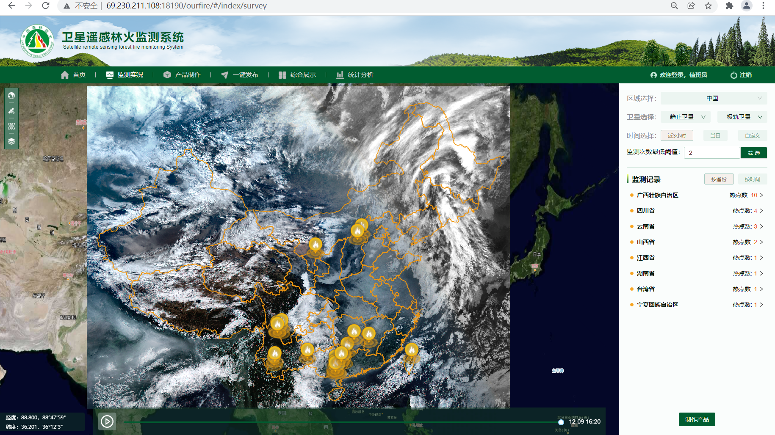Viewport: 775px width, 435px height.
Task: Click the browser zoom magnifier icon
Action: (x=674, y=6)
